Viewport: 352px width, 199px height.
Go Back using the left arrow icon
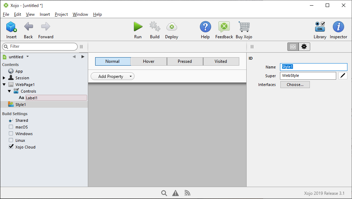click(28, 26)
